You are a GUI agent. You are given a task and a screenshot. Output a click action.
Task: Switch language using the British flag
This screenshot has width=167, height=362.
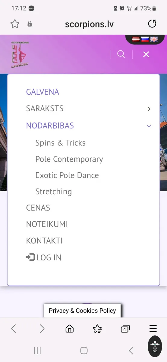(154, 39)
